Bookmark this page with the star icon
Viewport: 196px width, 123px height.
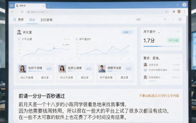(166, 12)
